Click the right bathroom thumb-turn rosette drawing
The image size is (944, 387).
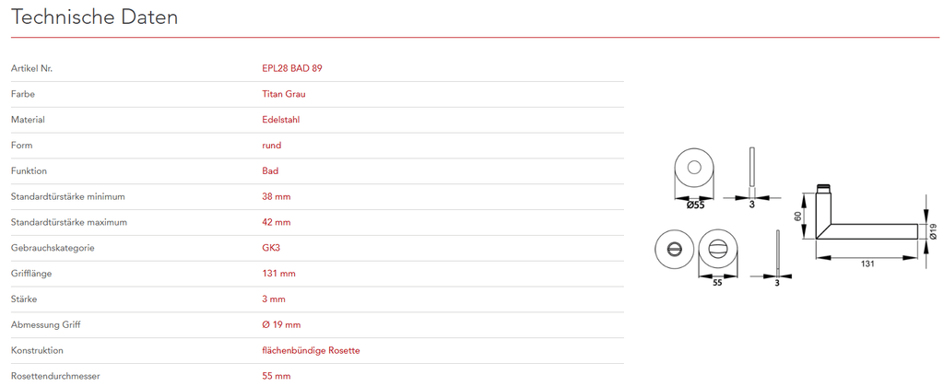(x=717, y=248)
